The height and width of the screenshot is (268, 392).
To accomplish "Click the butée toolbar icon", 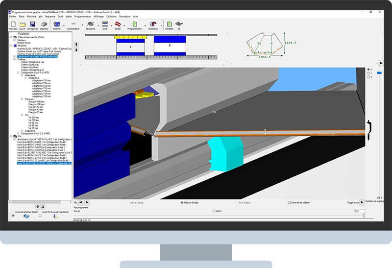I will point(118,23).
